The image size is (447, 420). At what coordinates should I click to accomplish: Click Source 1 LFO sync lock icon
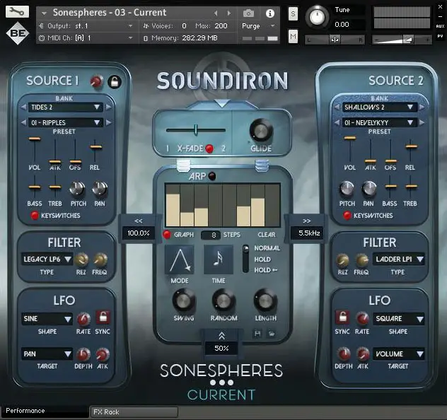pos(103,317)
